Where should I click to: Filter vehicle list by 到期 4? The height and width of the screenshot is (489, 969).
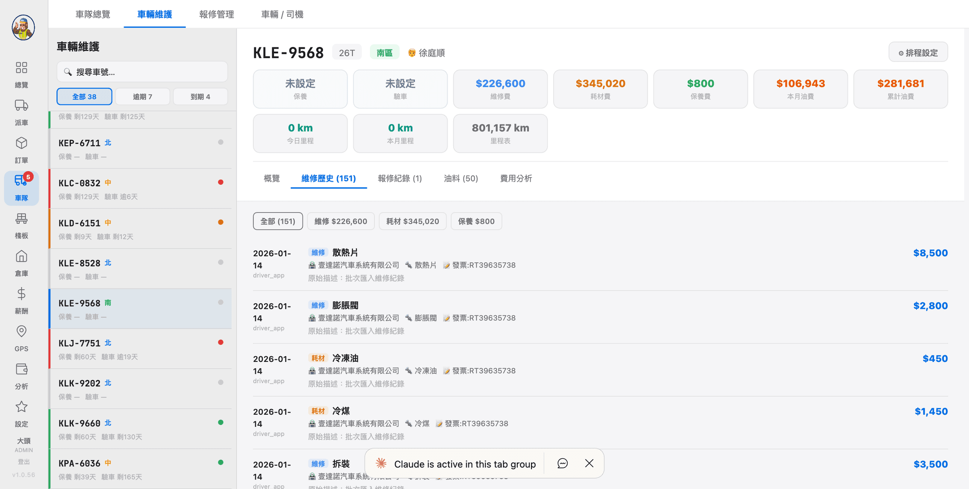200,96
